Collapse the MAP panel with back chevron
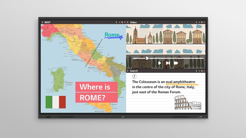This screenshot has height=138, width=246. tap(42, 22)
